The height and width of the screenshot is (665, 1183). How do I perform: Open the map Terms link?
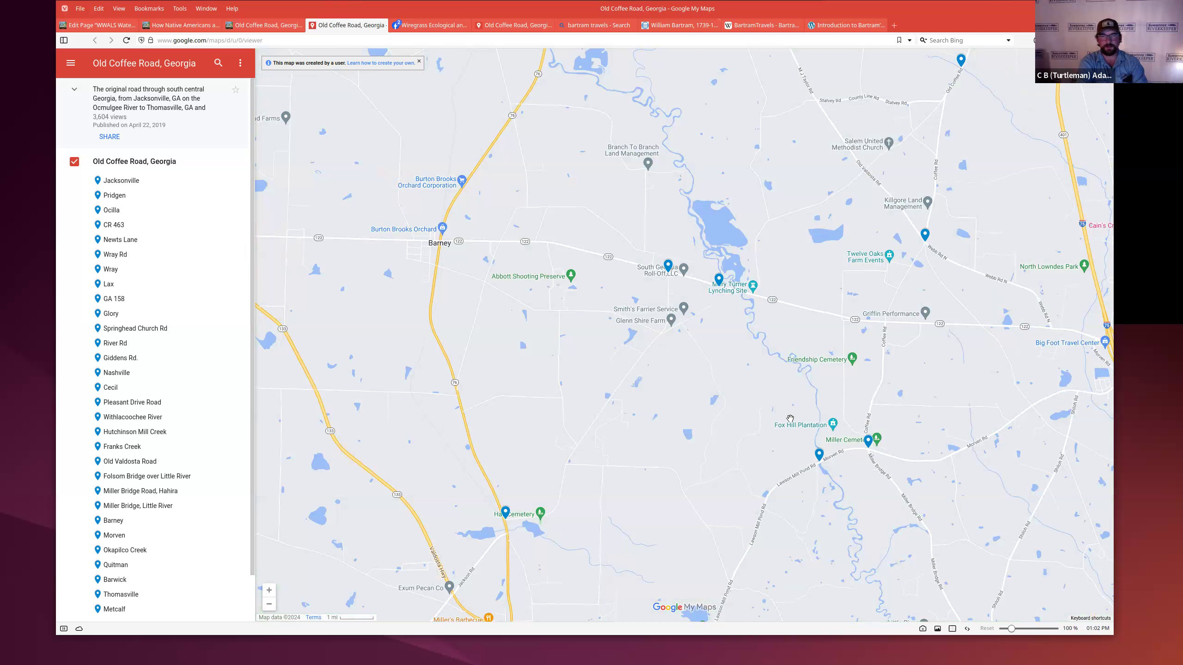[x=313, y=617]
